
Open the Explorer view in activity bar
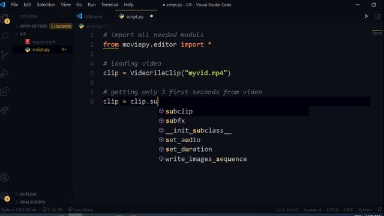tap(5, 19)
